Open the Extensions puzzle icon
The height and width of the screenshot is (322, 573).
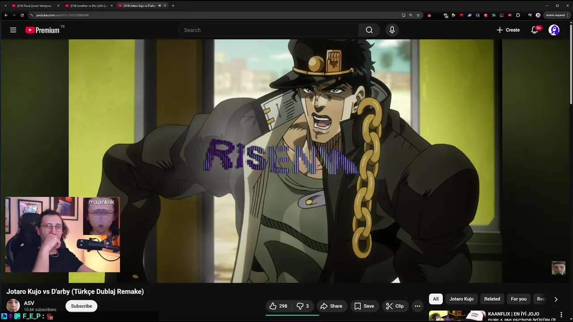pos(518,15)
